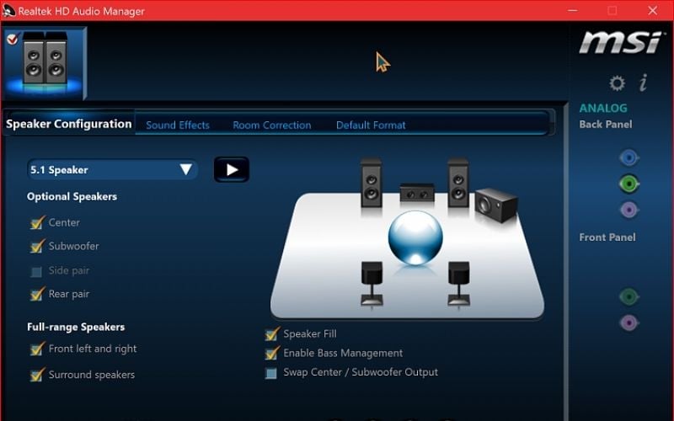This screenshot has height=421, width=674.
Task: Open the 5.1 Speaker dropdown
Action: click(113, 170)
